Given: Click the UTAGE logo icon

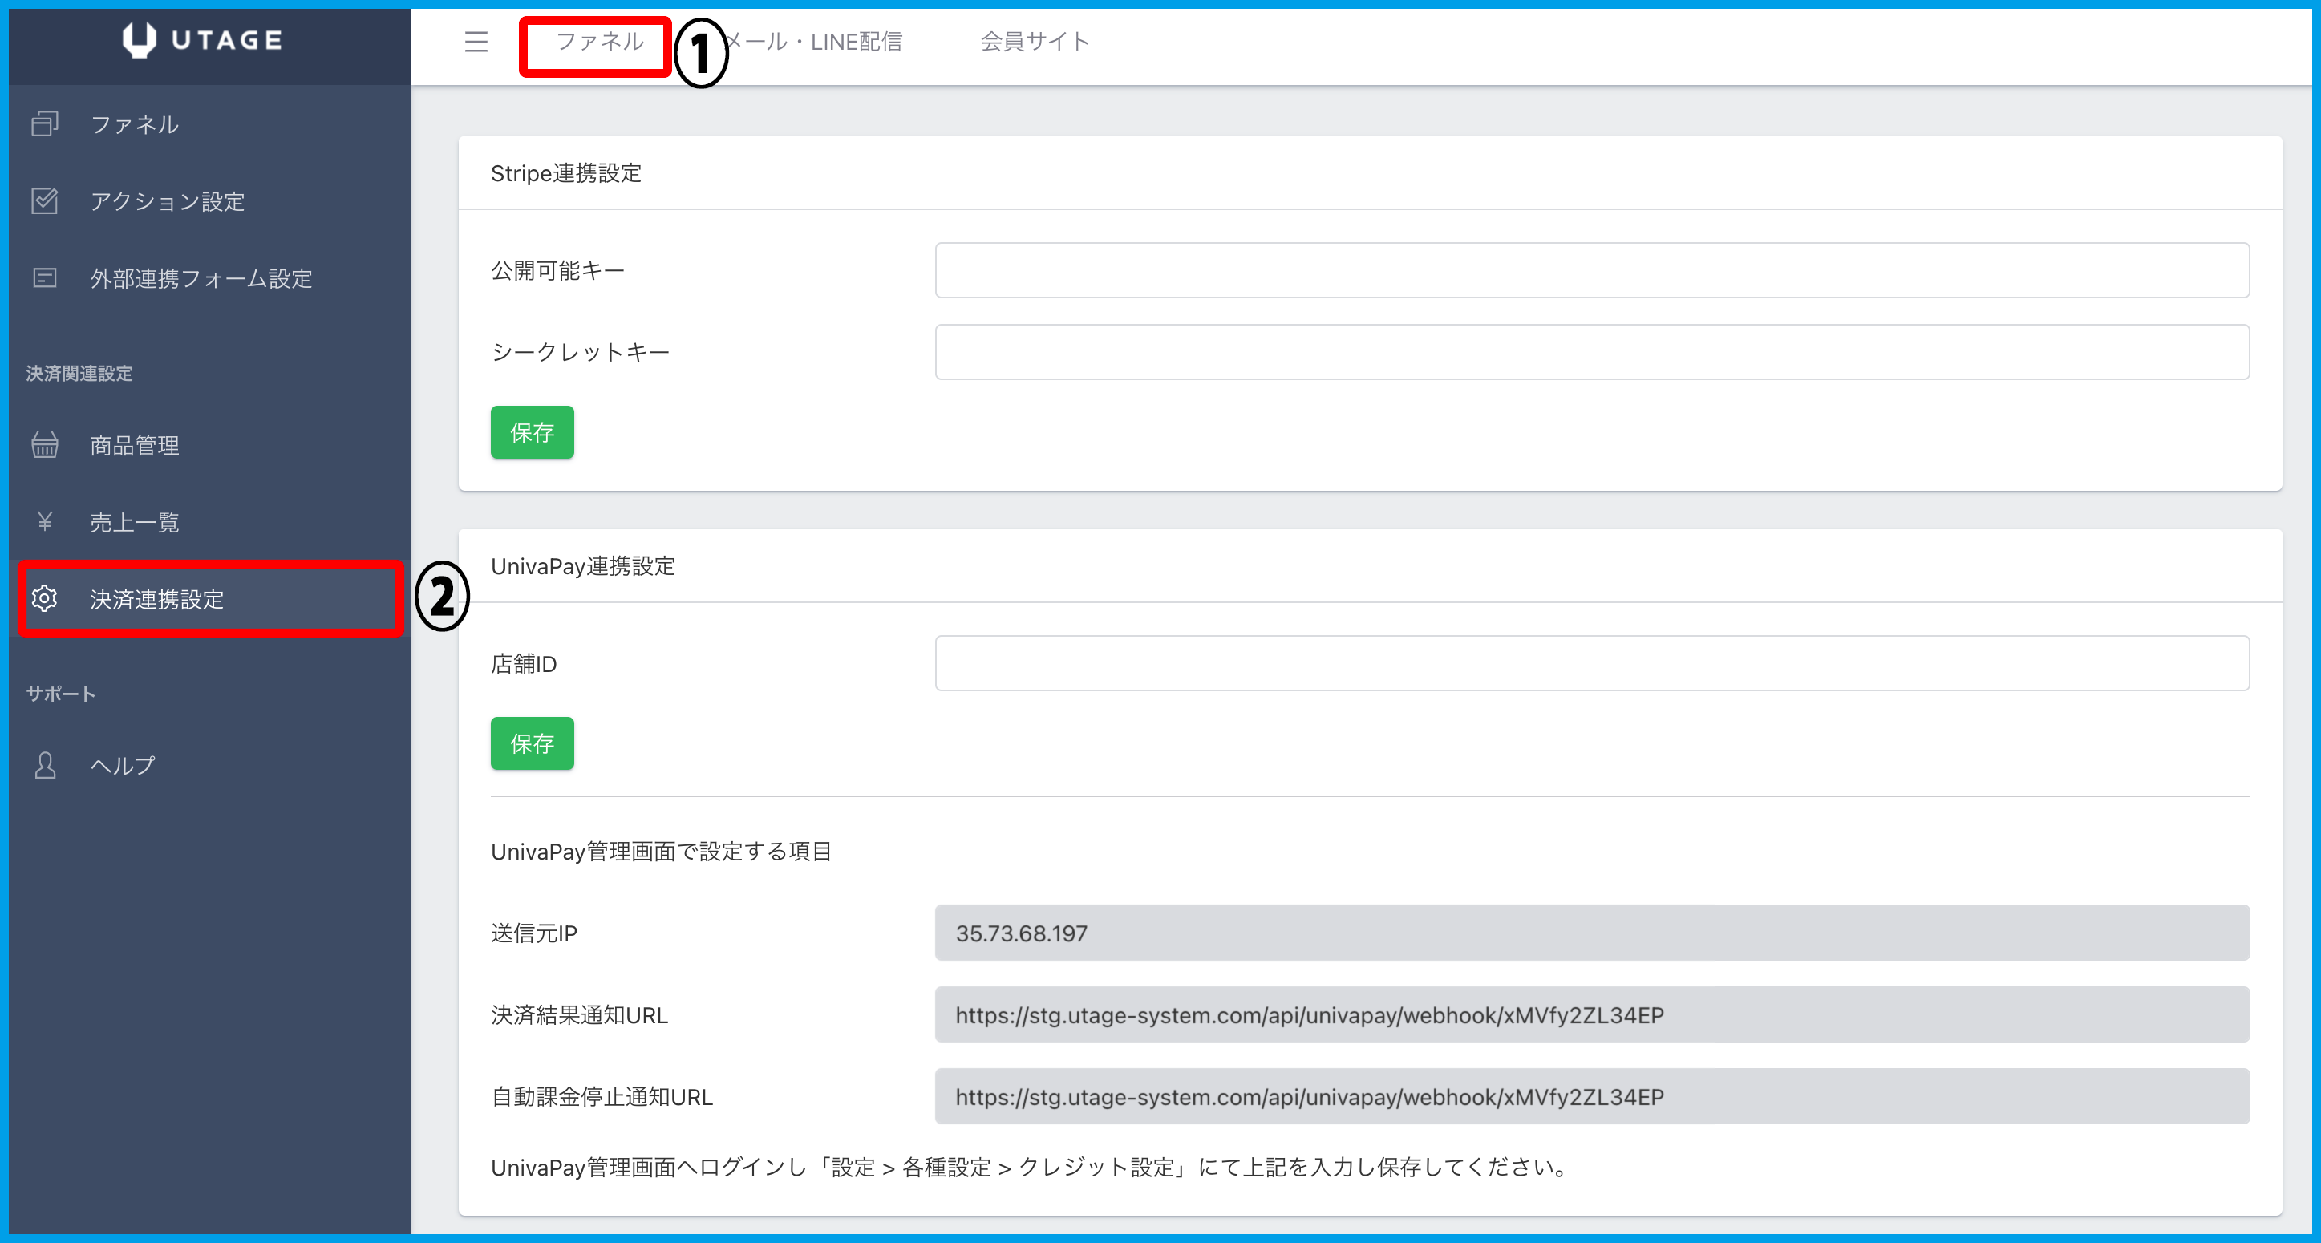Looking at the screenshot, I should point(139,39).
